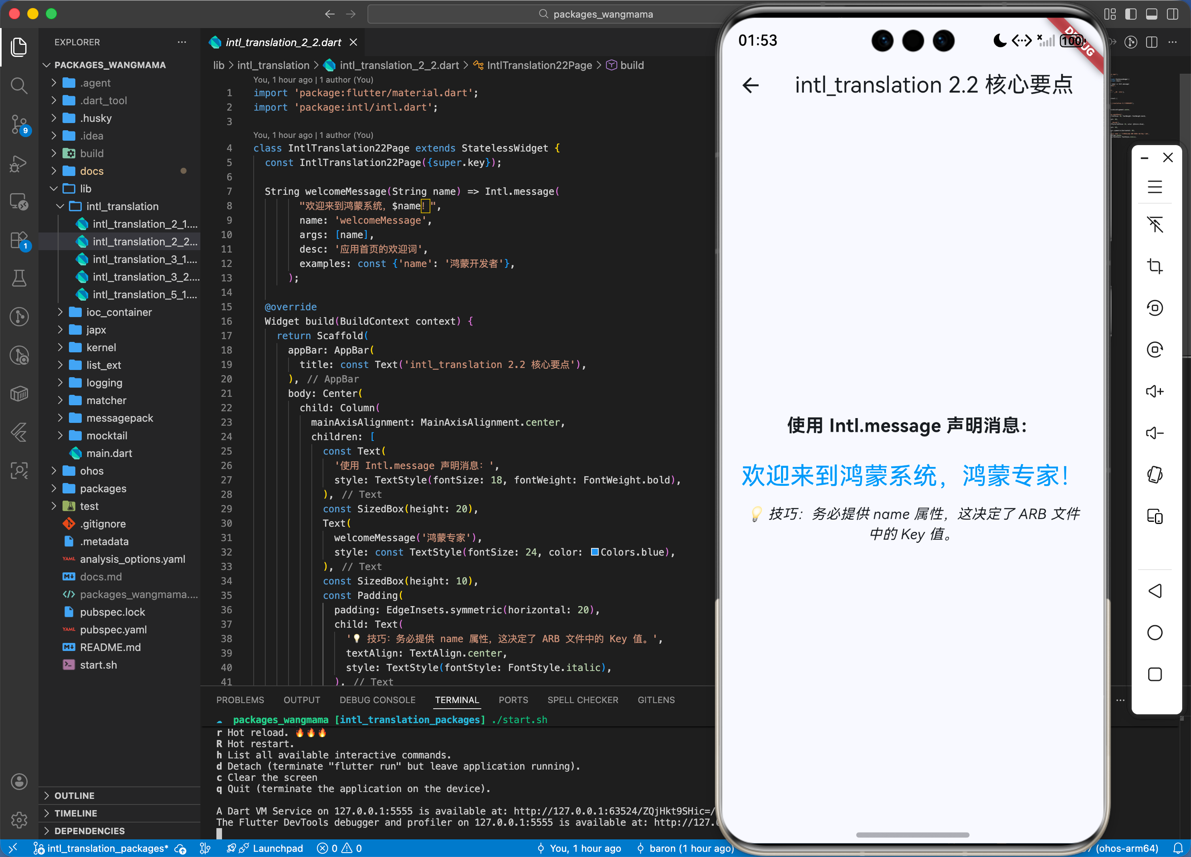Viewport: 1191px width, 857px height.
Task: Toggle the primary side bar layout button
Action: 1130,14
